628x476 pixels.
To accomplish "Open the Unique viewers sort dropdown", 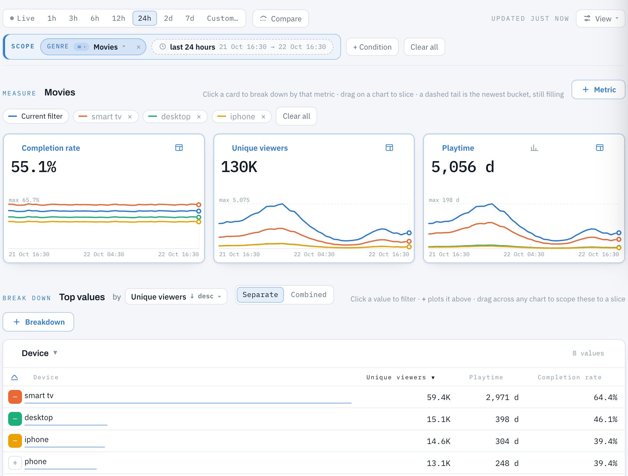I will coord(176,296).
